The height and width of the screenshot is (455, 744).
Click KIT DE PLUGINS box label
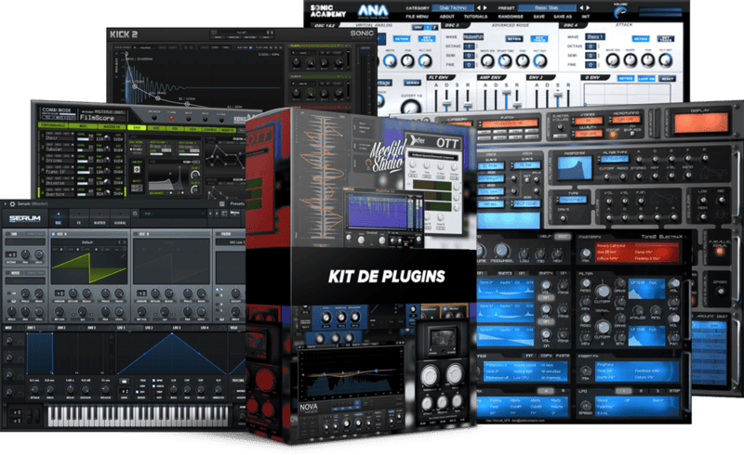[387, 277]
